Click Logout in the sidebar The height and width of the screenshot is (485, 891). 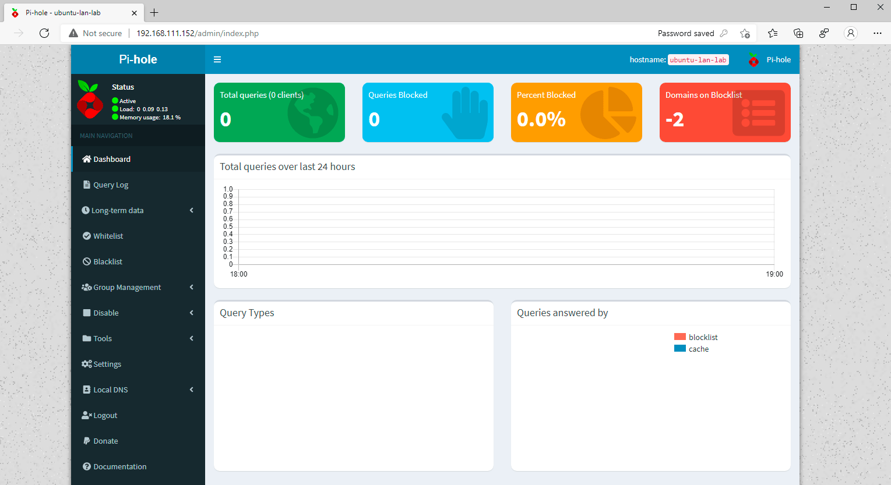pos(105,415)
